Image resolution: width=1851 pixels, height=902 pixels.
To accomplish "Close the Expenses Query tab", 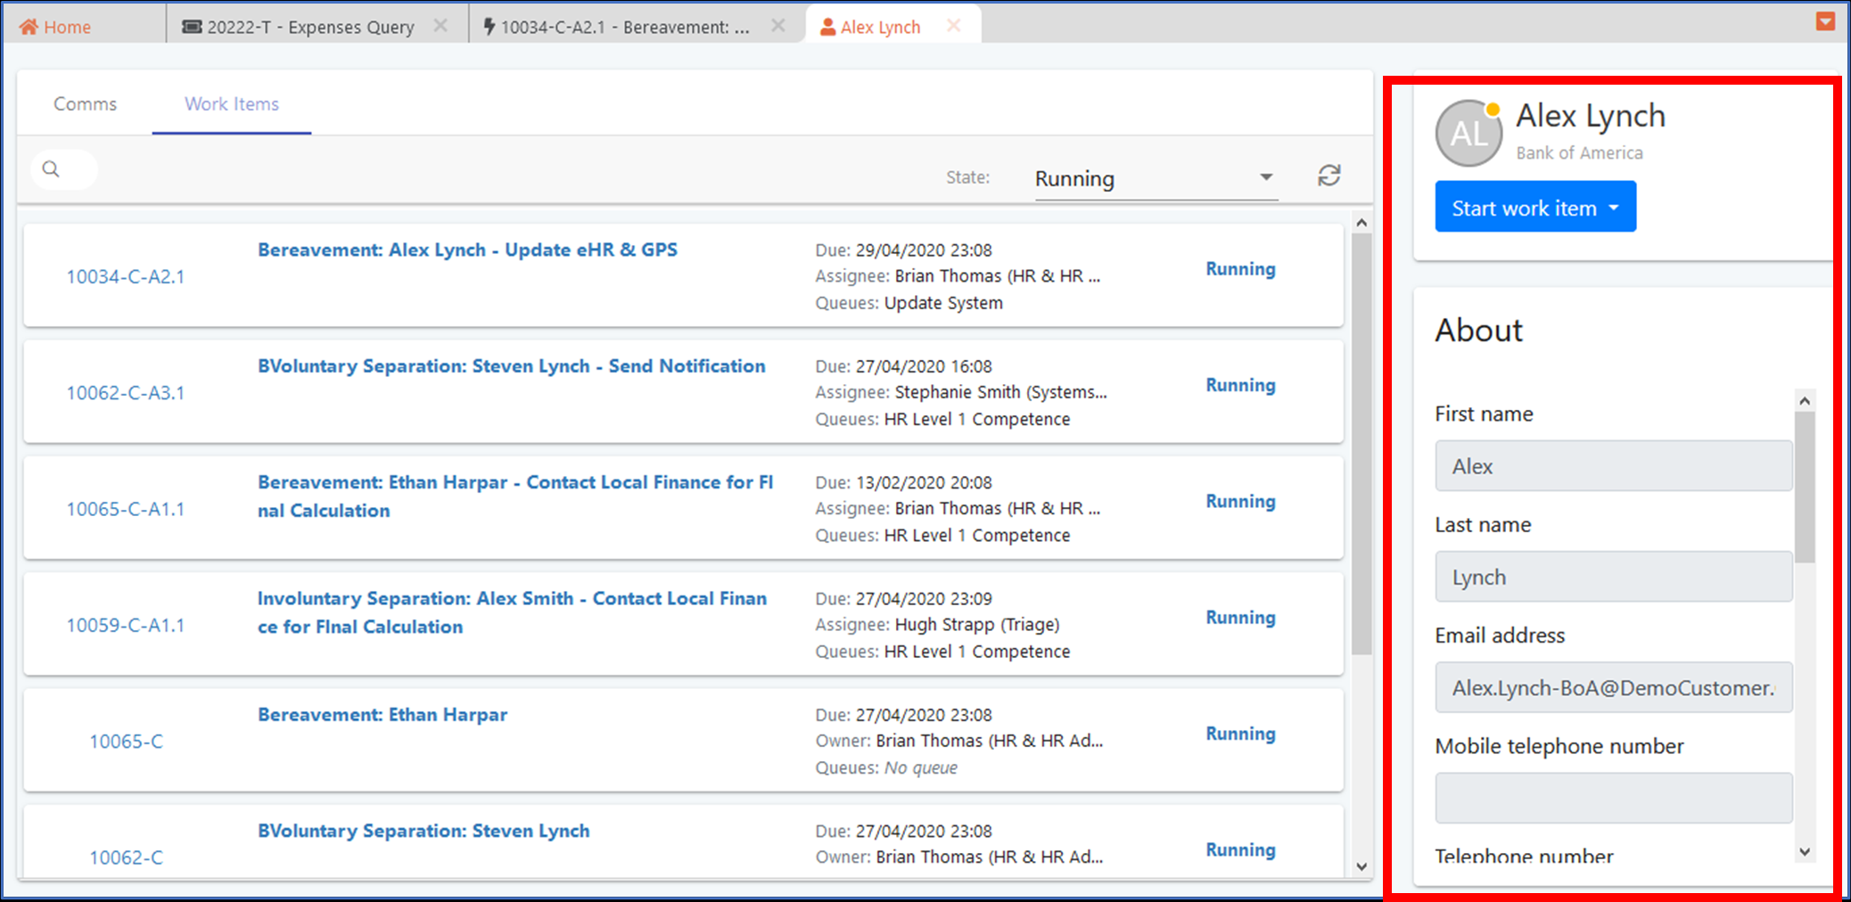I will pyautogui.click(x=440, y=27).
